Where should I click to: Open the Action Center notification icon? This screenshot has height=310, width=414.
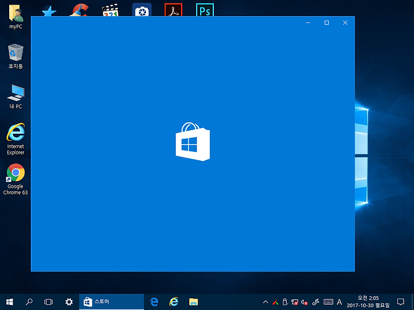coord(401,302)
